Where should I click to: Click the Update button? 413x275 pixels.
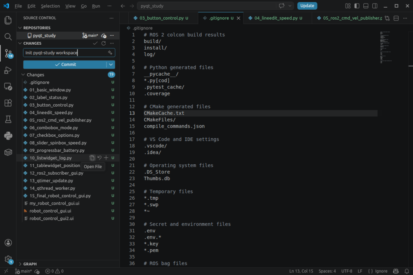tap(307, 6)
